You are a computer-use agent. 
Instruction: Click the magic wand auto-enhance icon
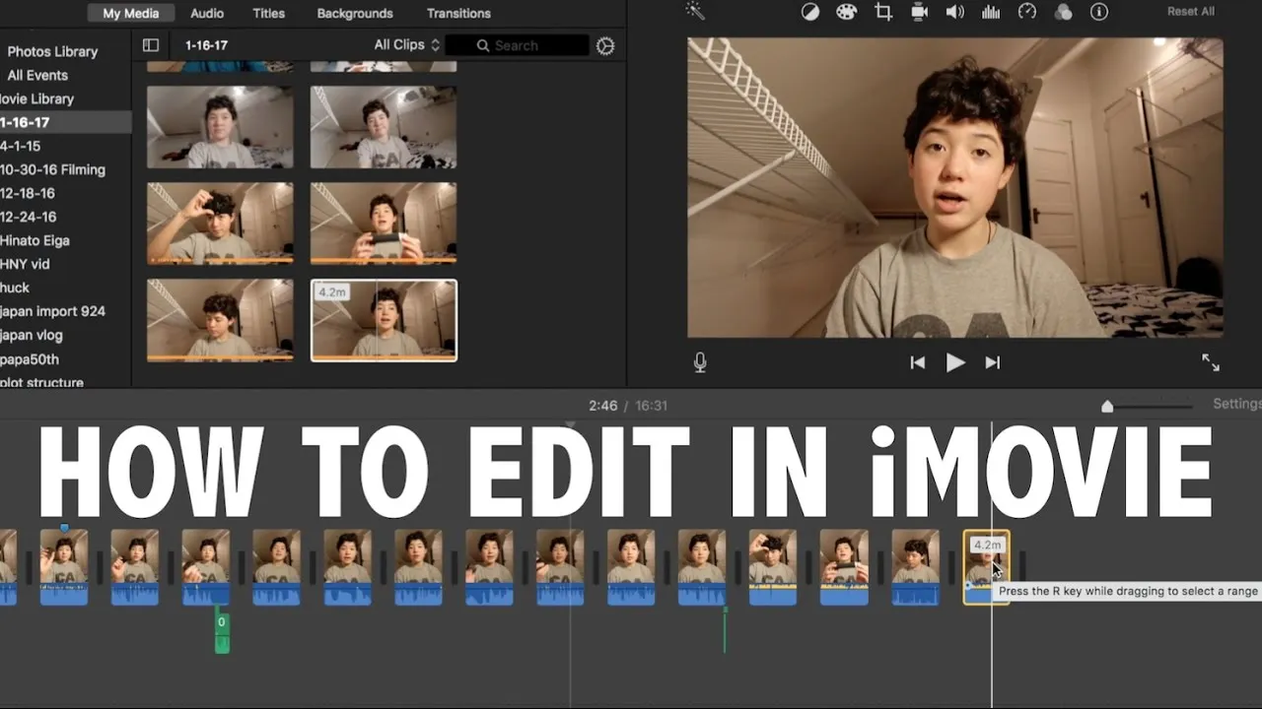click(694, 11)
